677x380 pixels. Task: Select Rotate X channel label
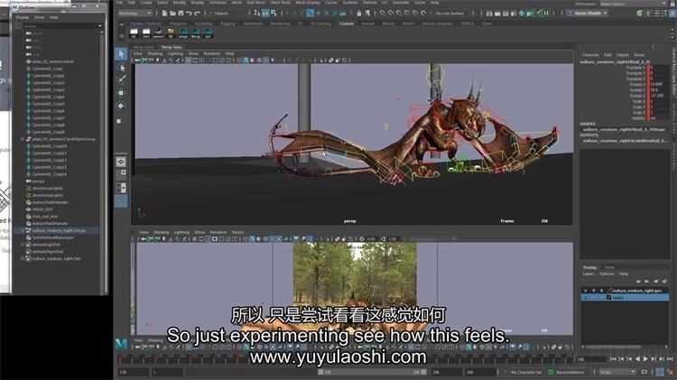[x=637, y=85]
